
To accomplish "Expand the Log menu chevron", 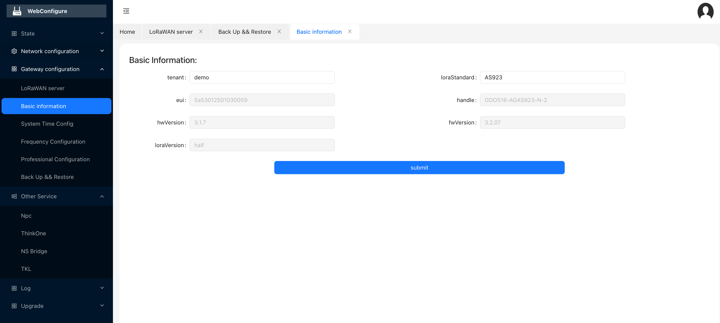I will (x=102, y=288).
